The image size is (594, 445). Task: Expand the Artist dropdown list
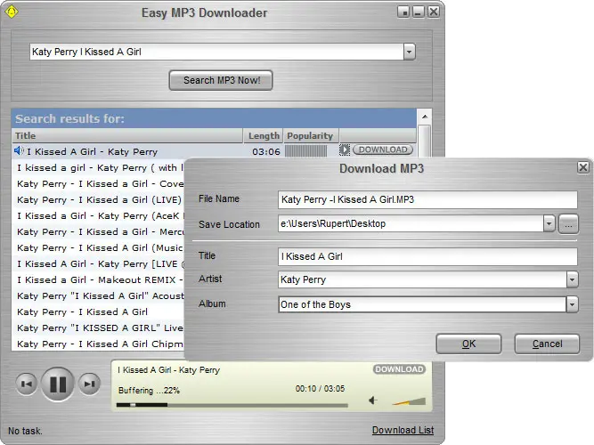coord(571,280)
